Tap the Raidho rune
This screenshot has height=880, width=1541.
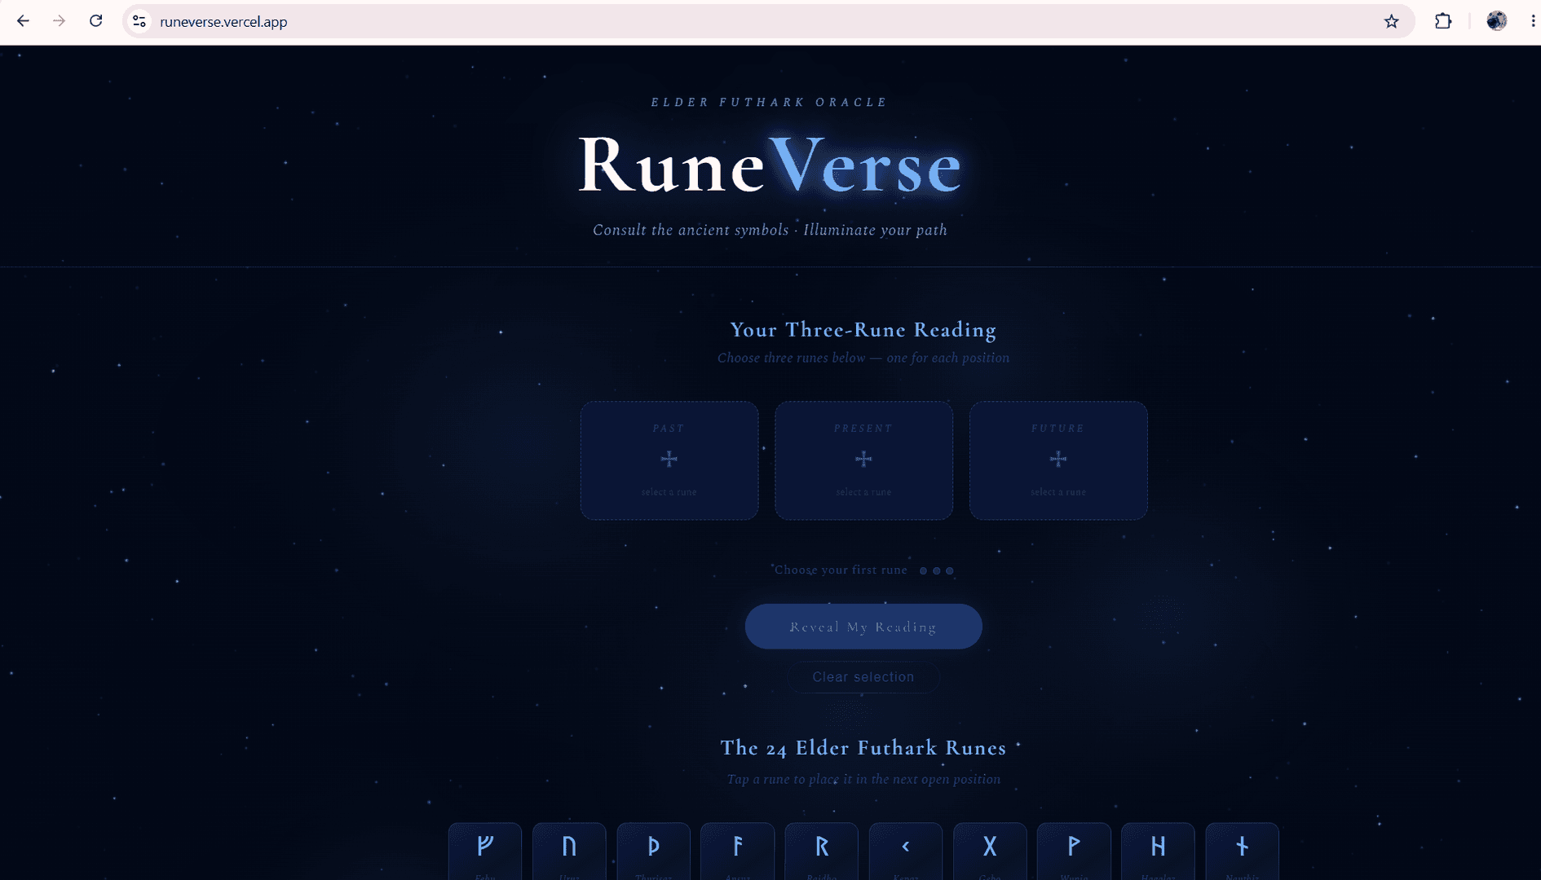coord(821,851)
